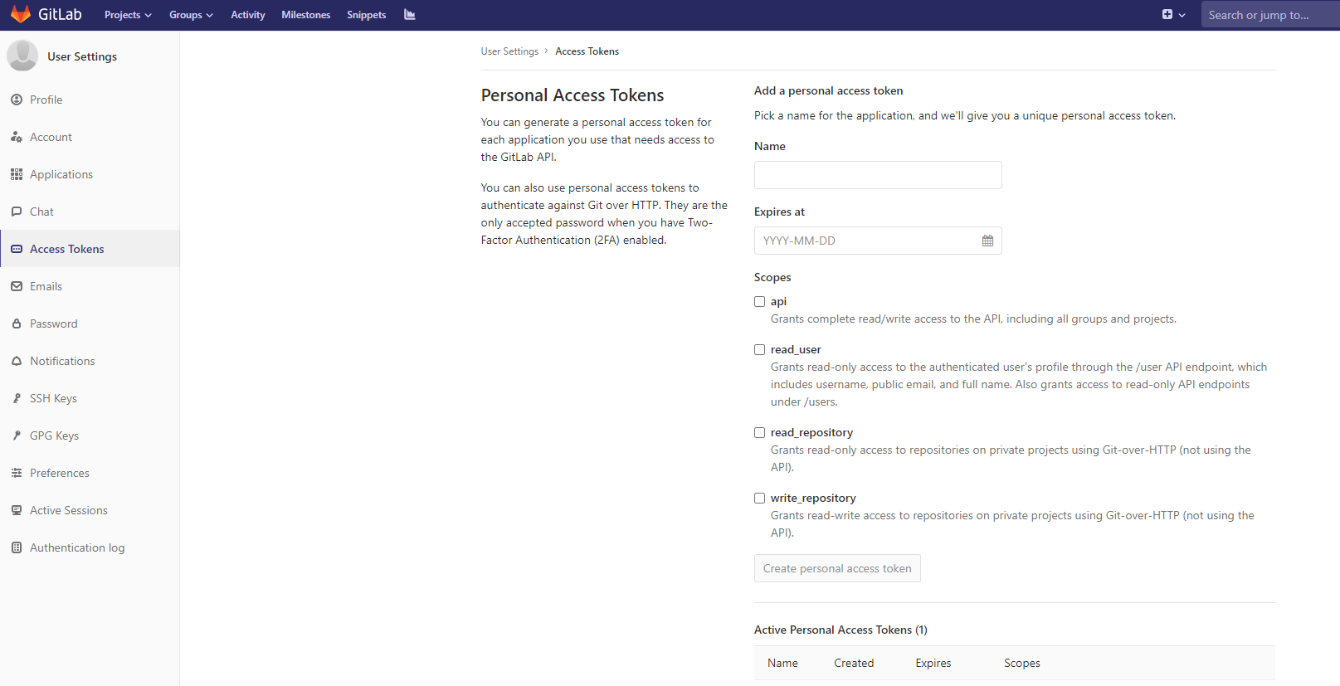Click Create personal access token button

[x=837, y=568]
